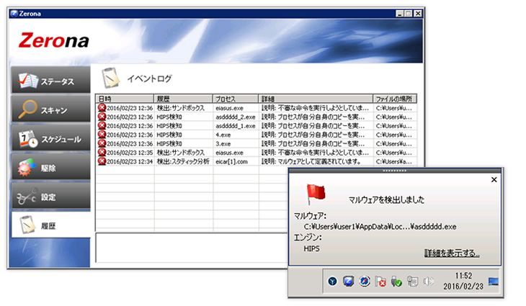
Task: Click the malware path ending in asddddd.exe
Action: coord(380,227)
